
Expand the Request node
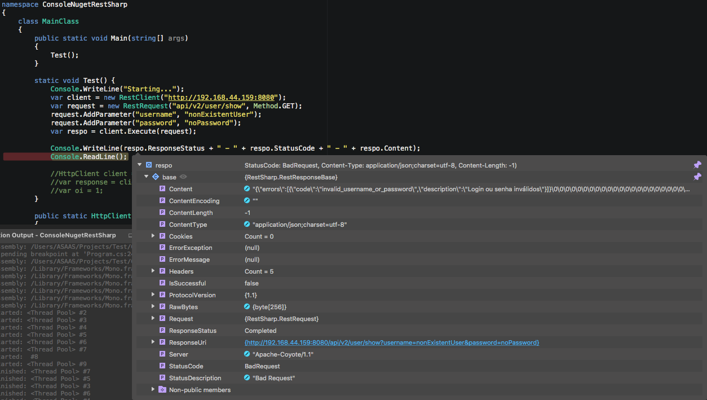coord(153,318)
